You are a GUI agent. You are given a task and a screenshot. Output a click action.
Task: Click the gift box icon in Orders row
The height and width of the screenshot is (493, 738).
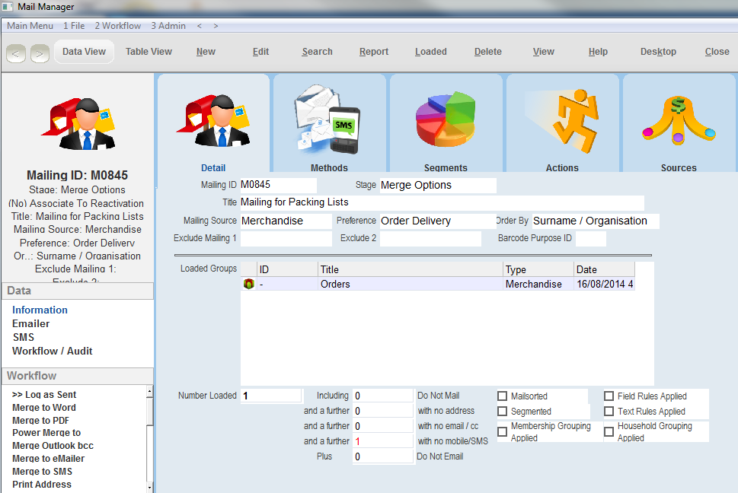pos(248,284)
